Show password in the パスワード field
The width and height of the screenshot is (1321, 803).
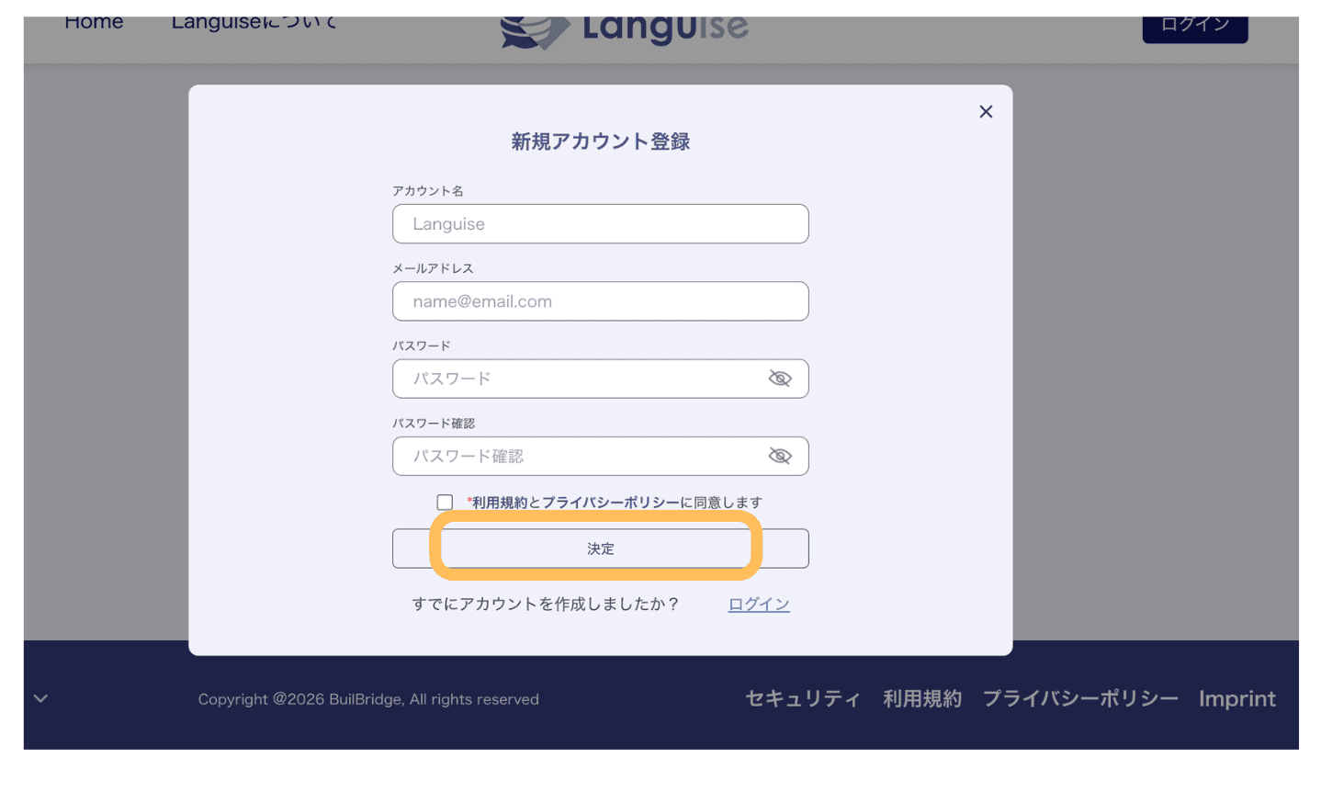(779, 379)
